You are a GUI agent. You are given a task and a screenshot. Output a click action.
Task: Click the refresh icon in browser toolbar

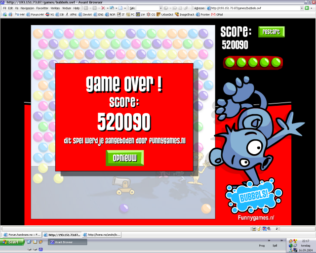point(112,8)
